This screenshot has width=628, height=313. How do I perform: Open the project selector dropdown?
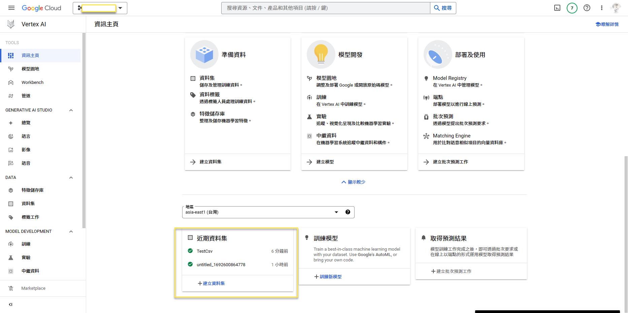tap(100, 8)
